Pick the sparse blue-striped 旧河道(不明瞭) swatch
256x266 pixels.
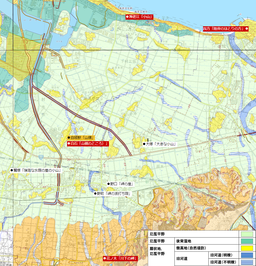click(247, 262)
